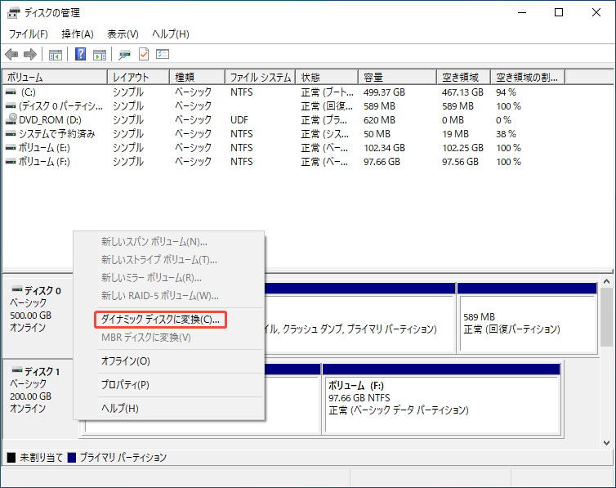Screen dimensions: 616x488
Task: Click the drive icon beside システムで予約済み
Action: [11, 134]
